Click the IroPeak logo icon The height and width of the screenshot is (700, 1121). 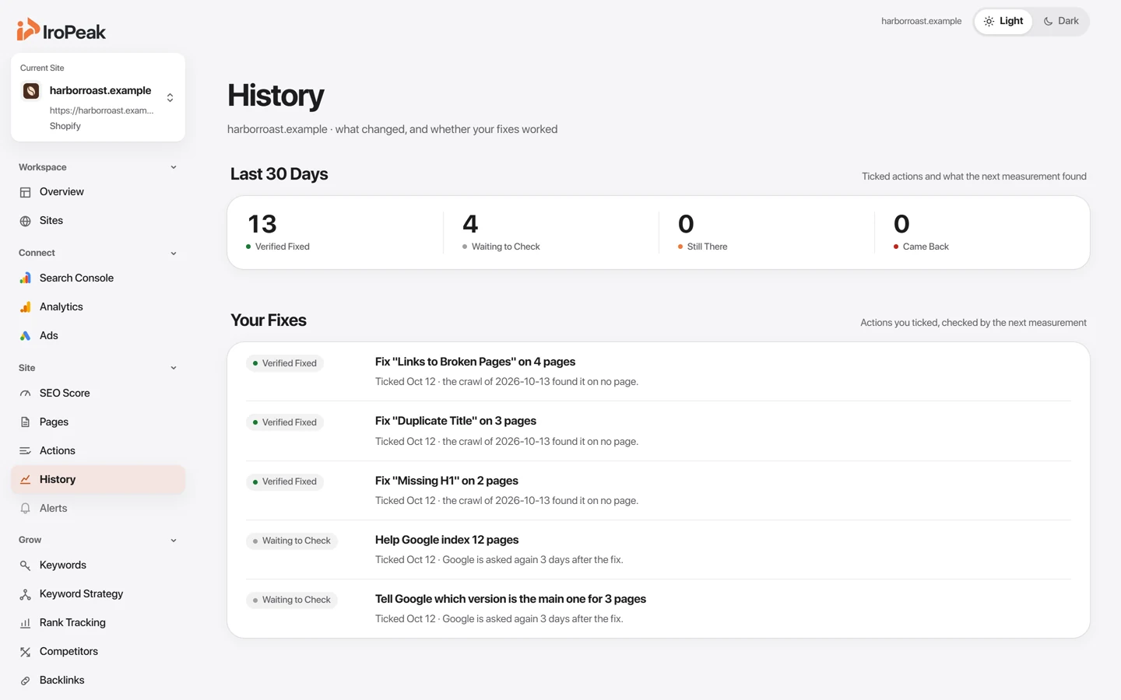[28, 30]
